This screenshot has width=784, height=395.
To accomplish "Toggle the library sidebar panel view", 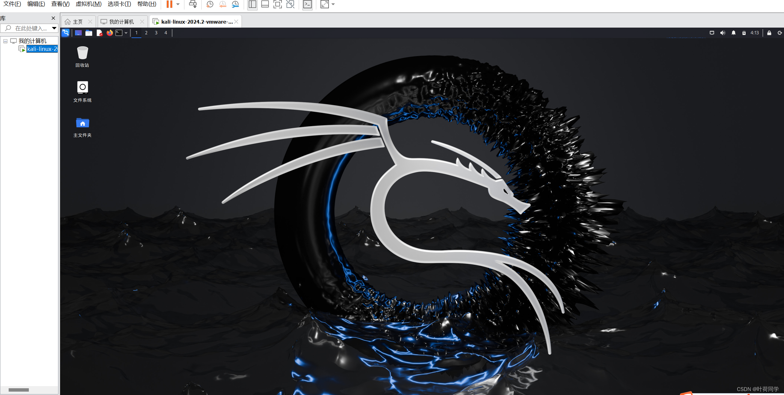I will (x=252, y=4).
